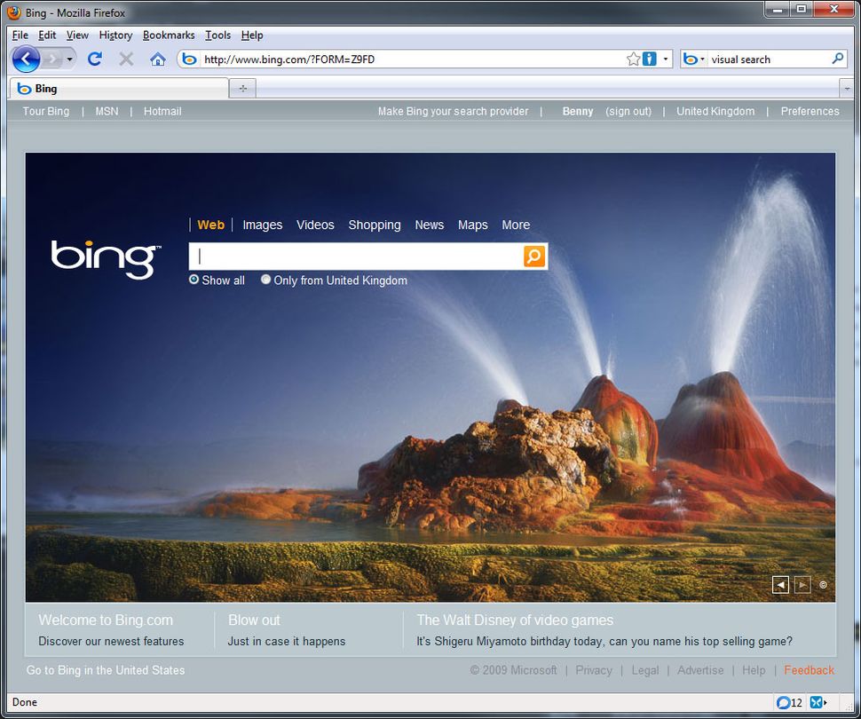Open a new tab with the plus icon
Screen dimensions: 861x719
coord(241,88)
